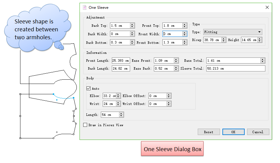Click the blue sleeve curve on the pattern
The image size is (280, 163).
click(x=64, y=98)
